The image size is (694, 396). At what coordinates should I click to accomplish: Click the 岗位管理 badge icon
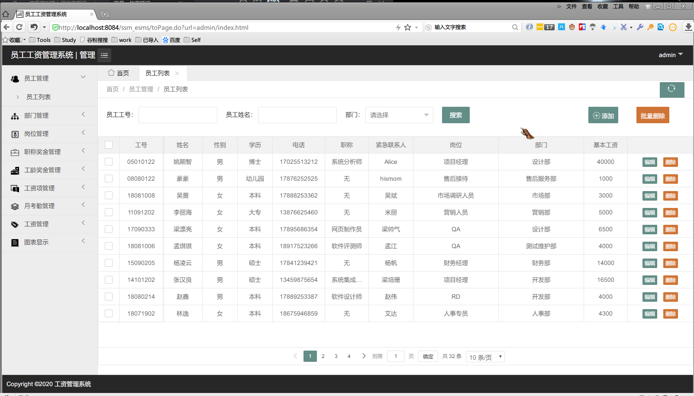click(x=15, y=134)
